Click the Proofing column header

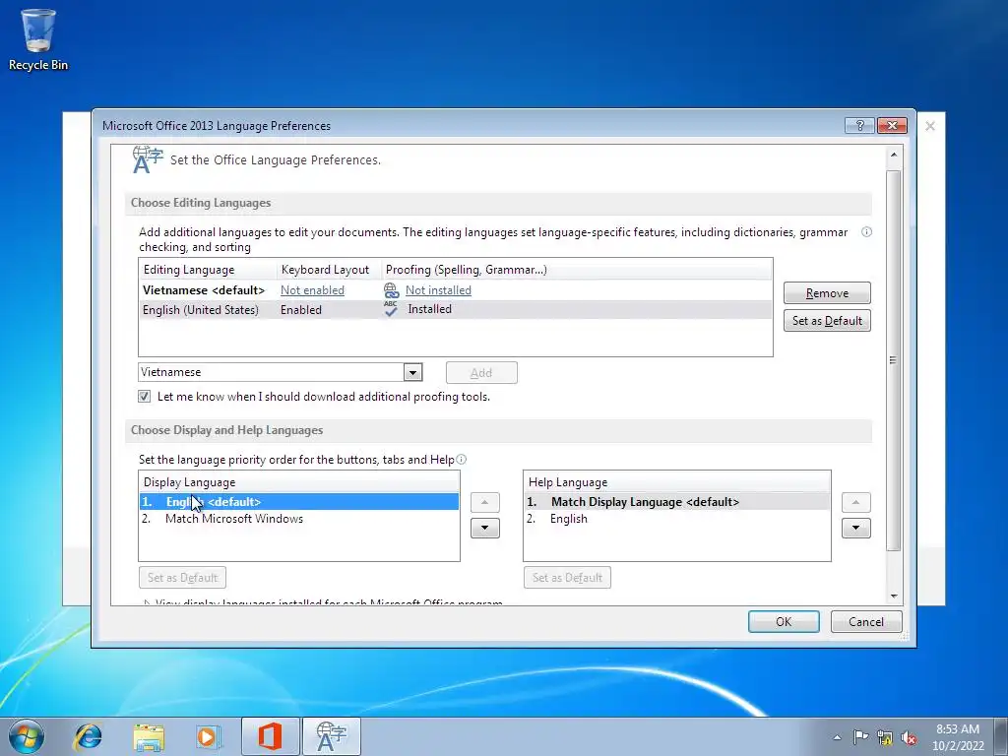click(x=577, y=270)
